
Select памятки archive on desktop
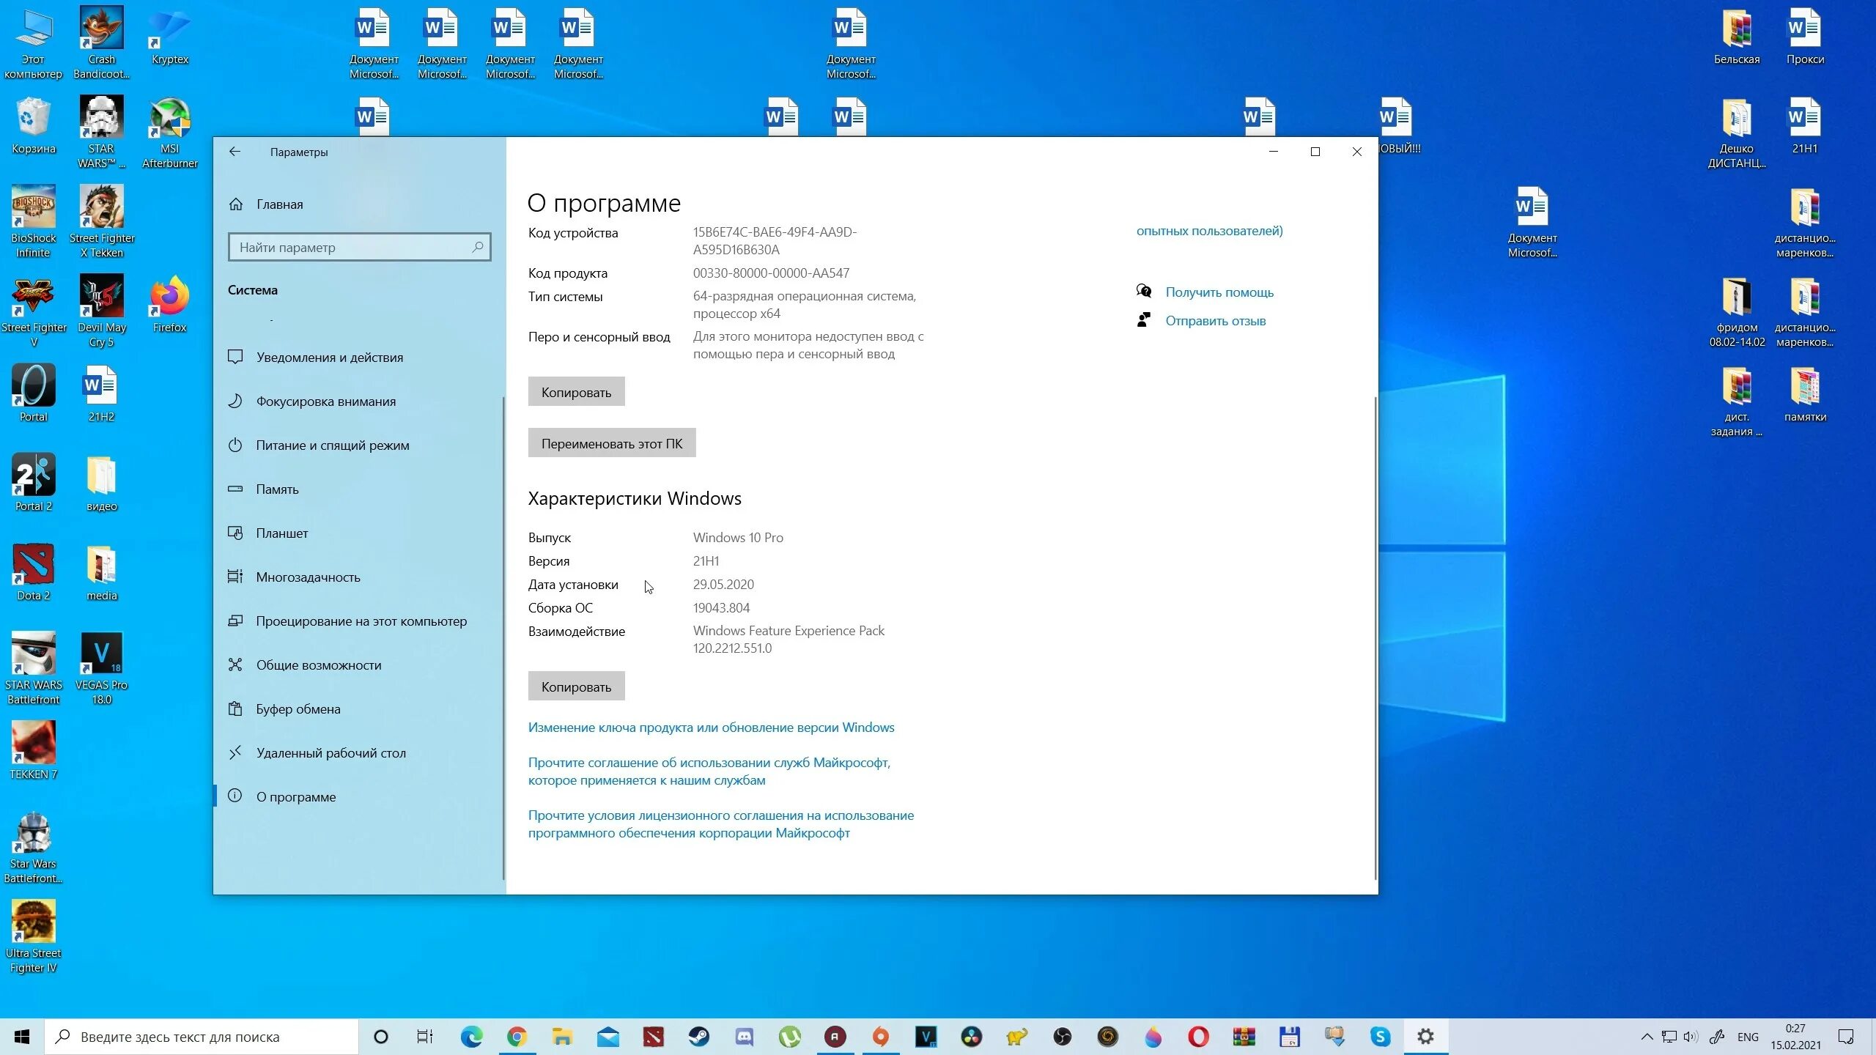click(1805, 393)
